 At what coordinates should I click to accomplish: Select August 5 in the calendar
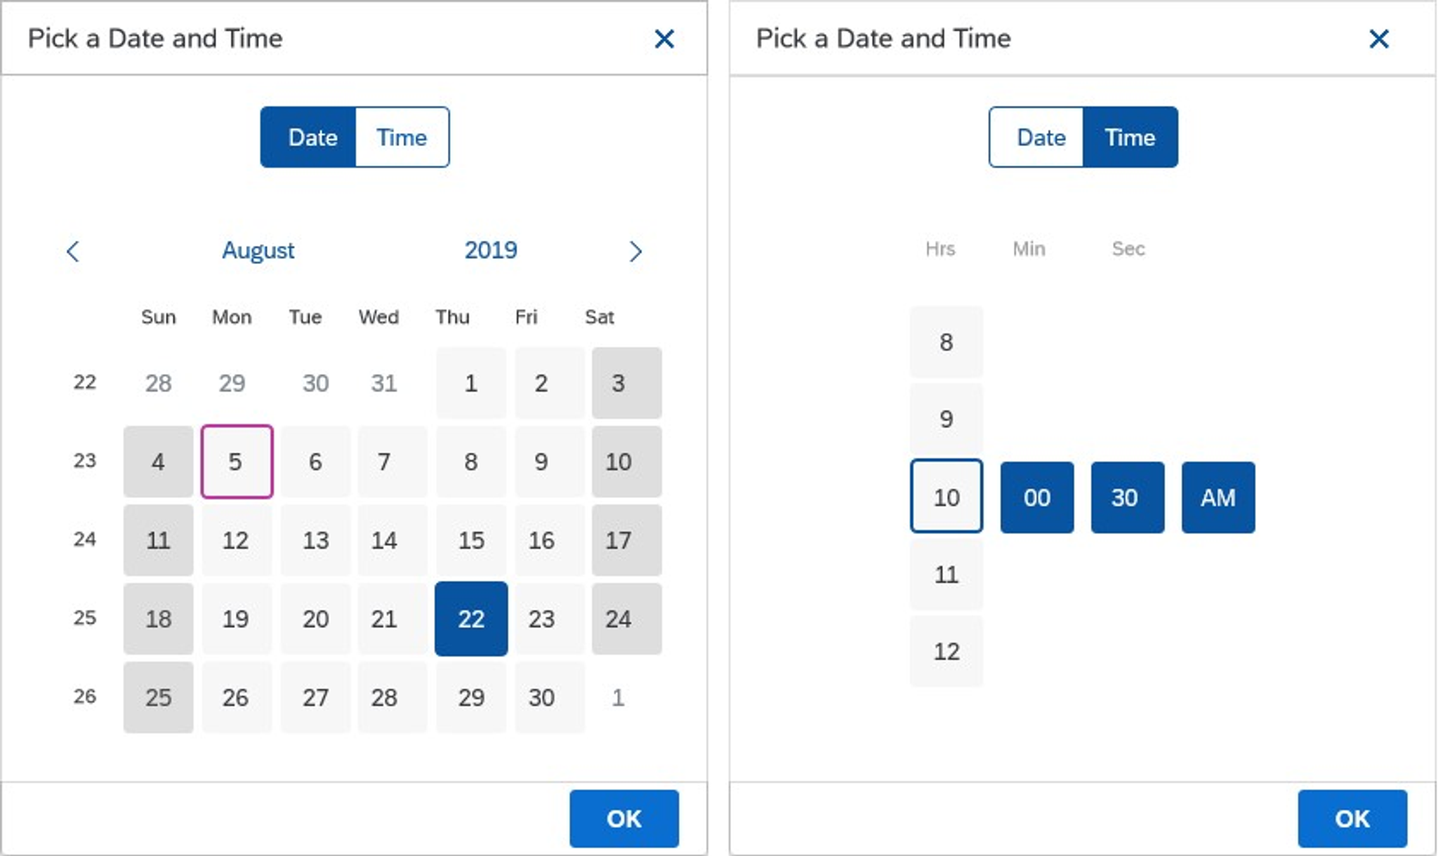pyautogui.click(x=236, y=461)
